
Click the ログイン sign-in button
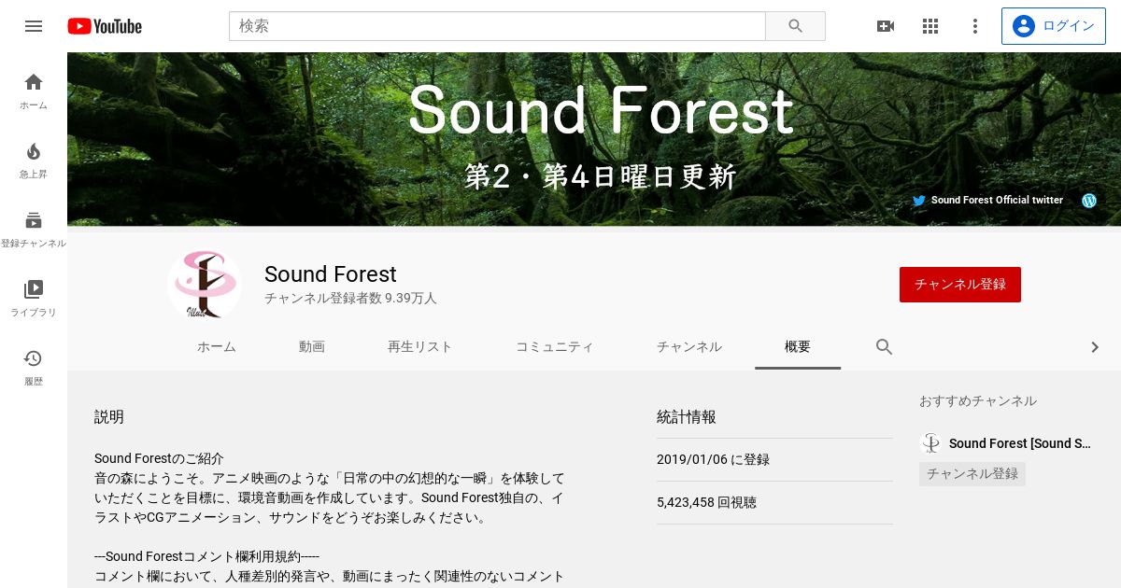click(x=1054, y=26)
